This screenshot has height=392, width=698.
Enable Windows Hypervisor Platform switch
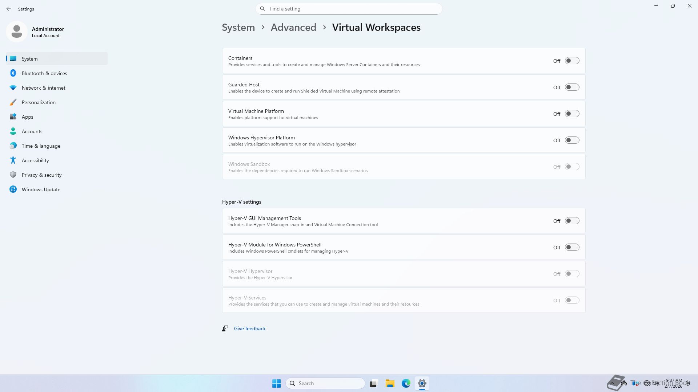point(572,140)
